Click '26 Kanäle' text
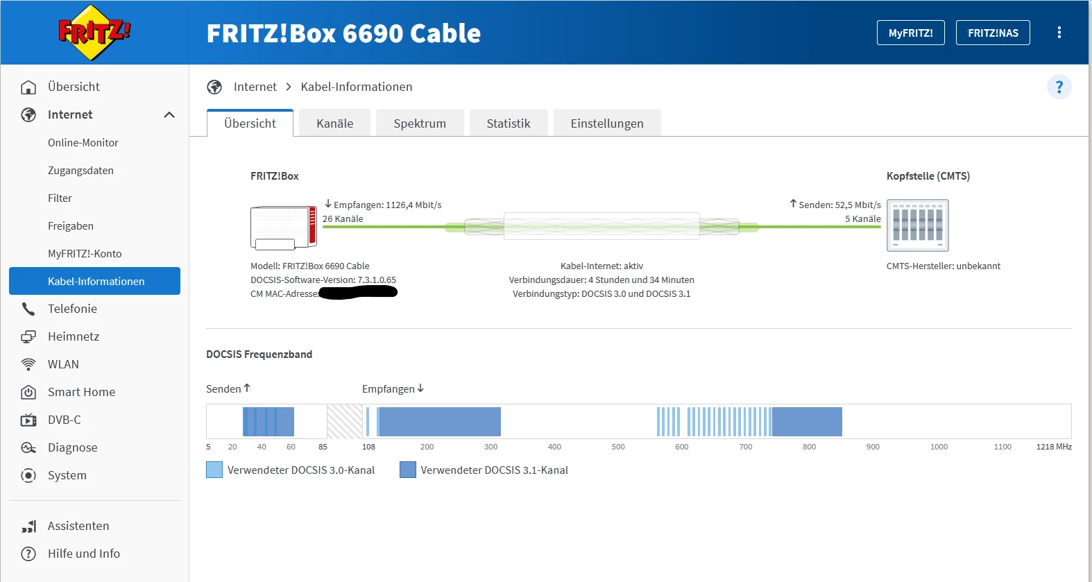This screenshot has width=1092, height=582. click(x=343, y=219)
